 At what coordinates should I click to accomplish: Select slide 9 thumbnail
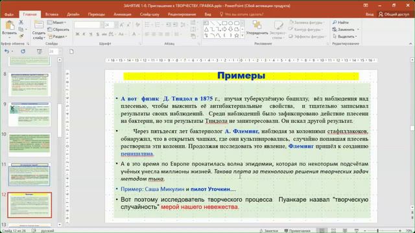click(x=29, y=115)
